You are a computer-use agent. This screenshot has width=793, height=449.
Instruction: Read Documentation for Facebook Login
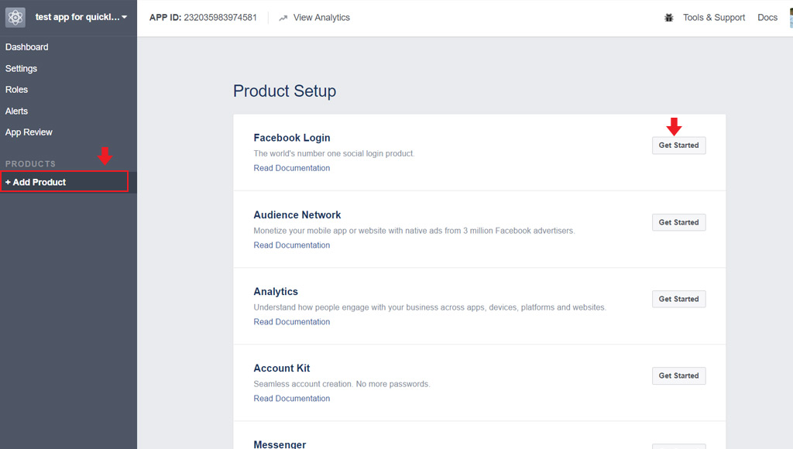tap(292, 168)
